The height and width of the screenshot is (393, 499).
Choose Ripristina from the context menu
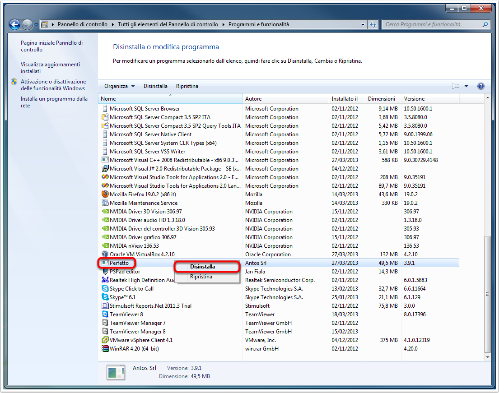click(x=207, y=277)
